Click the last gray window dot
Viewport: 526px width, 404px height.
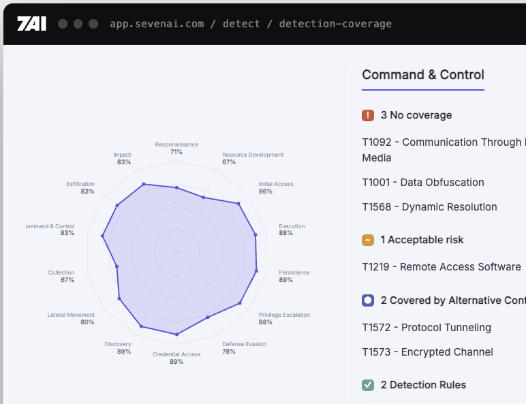tap(93, 24)
